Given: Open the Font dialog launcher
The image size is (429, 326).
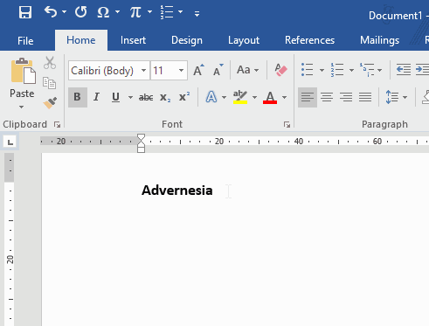Looking at the screenshot, I should 287,125.
